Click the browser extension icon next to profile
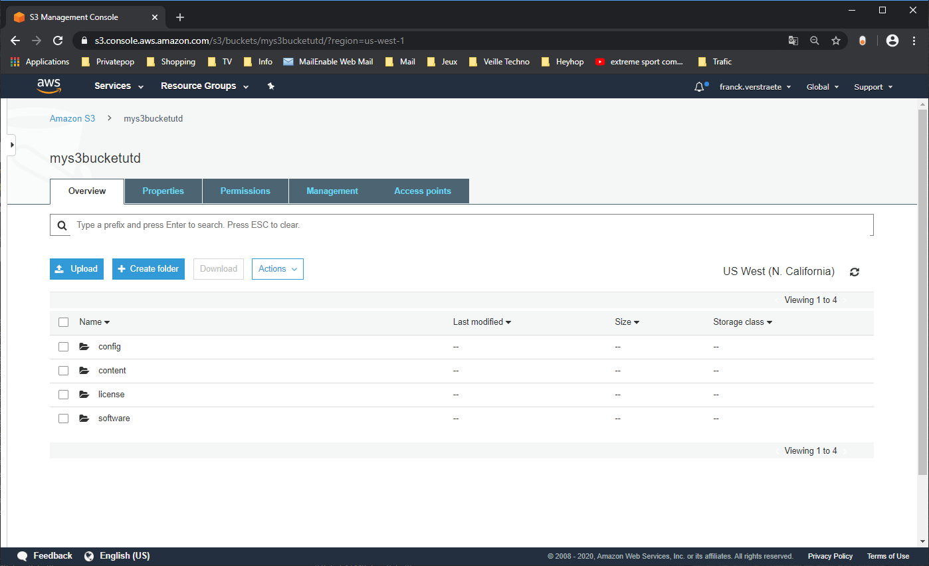The width and height of the screenshot is (929, 566). pos(863,41)
